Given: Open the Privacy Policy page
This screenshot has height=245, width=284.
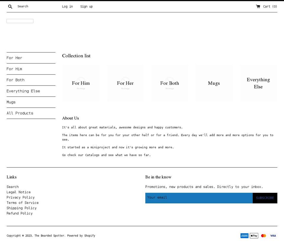Looking at the screenshot, I should tap(20, 197).
